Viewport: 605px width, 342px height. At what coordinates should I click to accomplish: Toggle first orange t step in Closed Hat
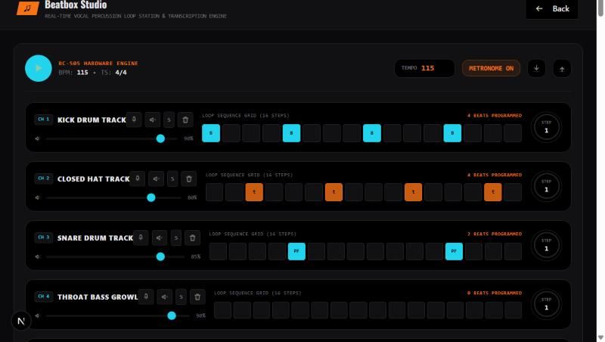click(x=254, y=192)
